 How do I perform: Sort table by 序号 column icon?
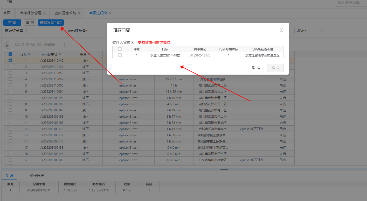click(x=29, y=54)
